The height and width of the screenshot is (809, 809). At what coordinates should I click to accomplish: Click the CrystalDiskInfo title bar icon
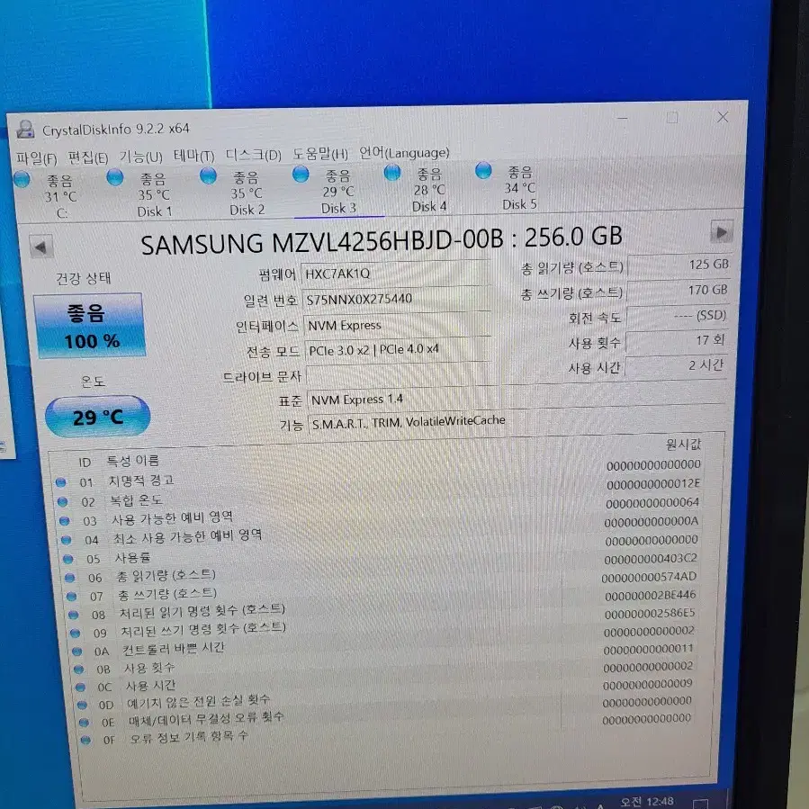coord(25,130)
